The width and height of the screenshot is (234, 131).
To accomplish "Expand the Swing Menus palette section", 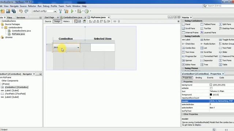I will pos(183,68).
